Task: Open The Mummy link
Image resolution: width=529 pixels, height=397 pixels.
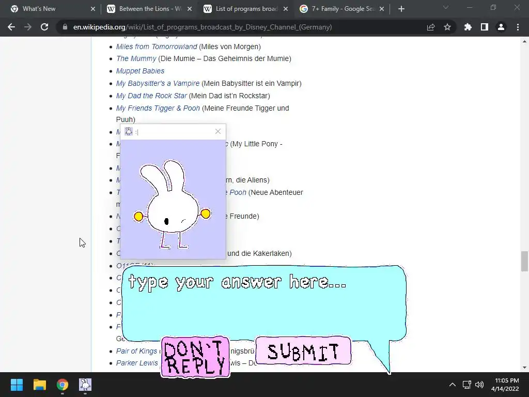Action: [x=136, y=58]
